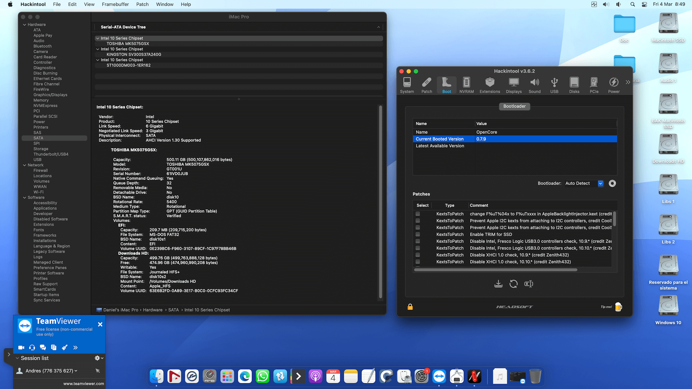Select the Latest Available Version row
This screenshot has height=389, width=692.
pos(515,146)
